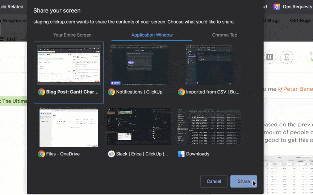Click the Slack icon beside Slack | Erica
313x195 pixels.
click(x=111, y=154)
